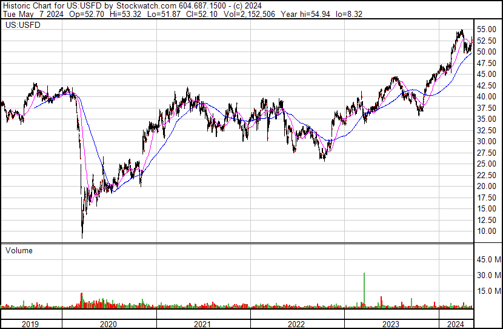The image size is (503, 329).
Task: Click the 2020 crash low price bar
Action: click(82, 233)
